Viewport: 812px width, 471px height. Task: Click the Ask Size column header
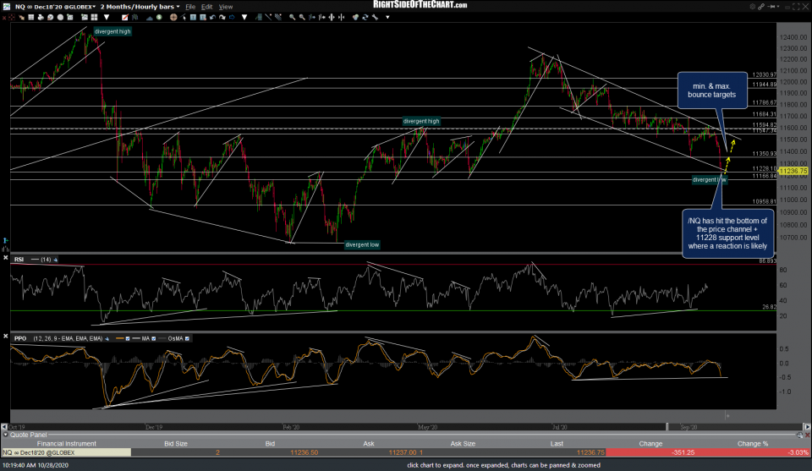tap(463, 444)
